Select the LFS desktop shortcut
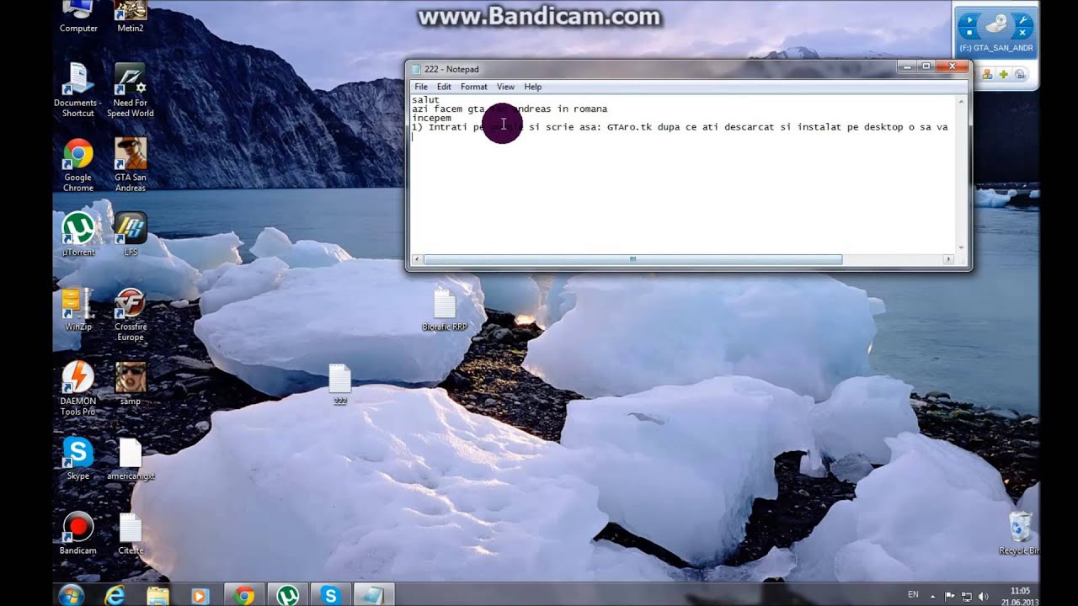This screenshot has height=606, width=1078. click(131, 234)
